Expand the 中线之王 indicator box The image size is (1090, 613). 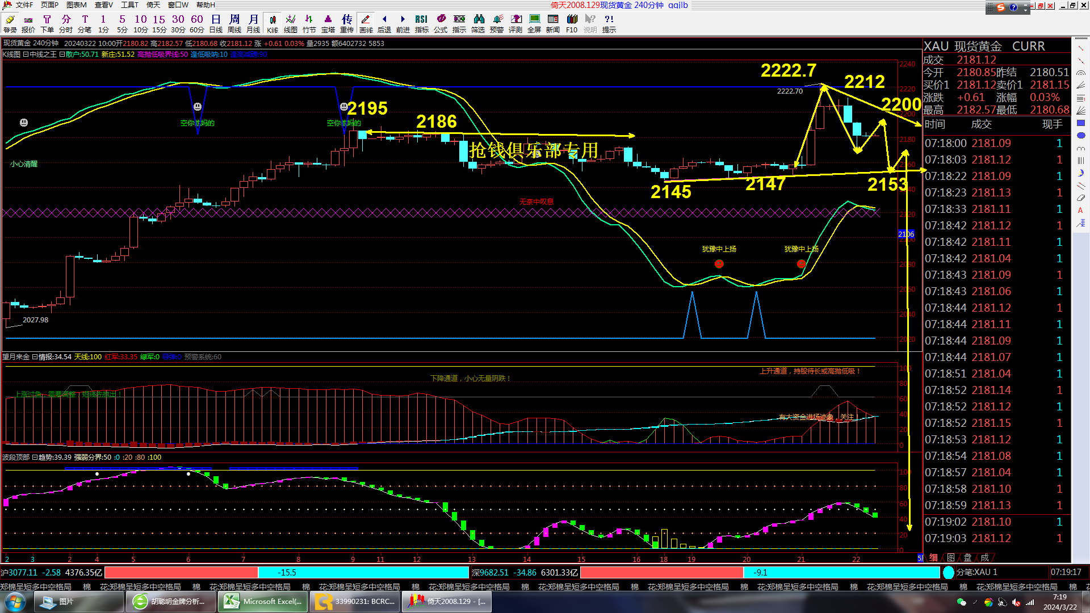pyautogui.click(x=26, y=54)
